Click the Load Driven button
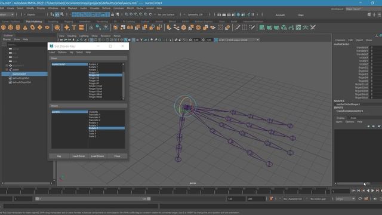This screenshot has width=382, height=215. (97, 156)
